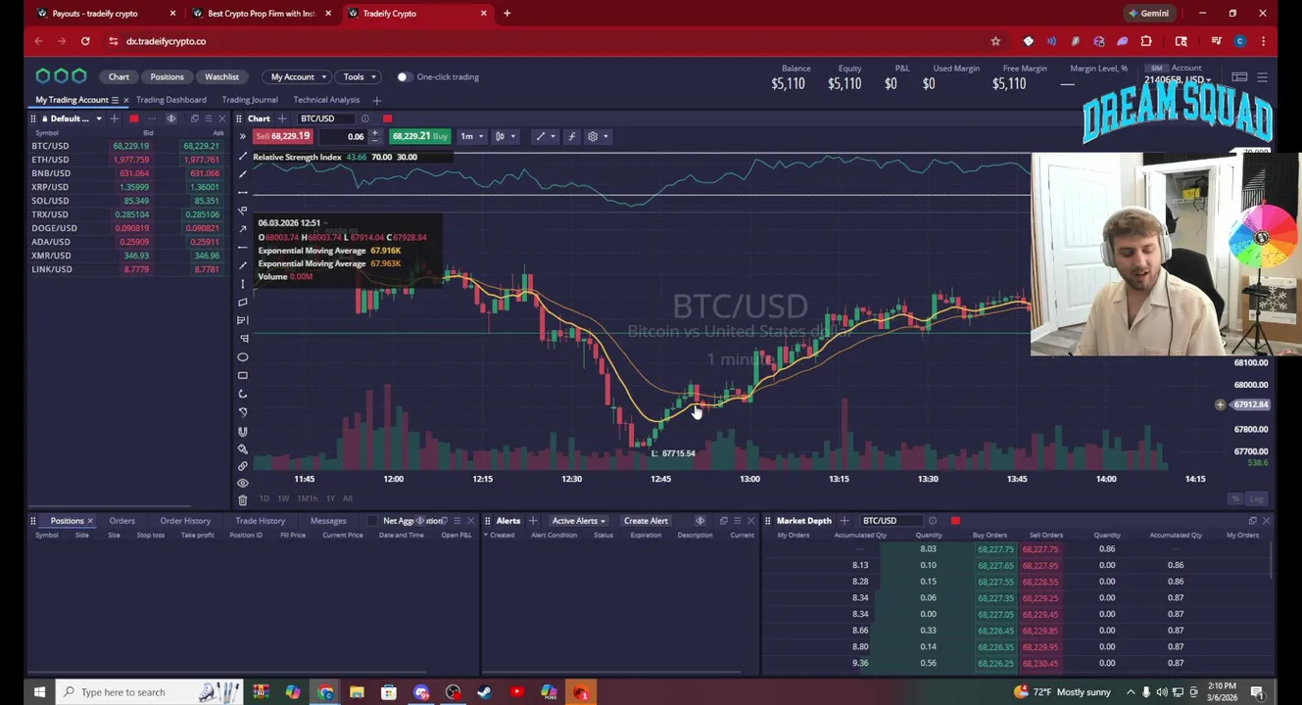Open the chart symbol info icon
1302x705 pixels.
tap(364, 118)
